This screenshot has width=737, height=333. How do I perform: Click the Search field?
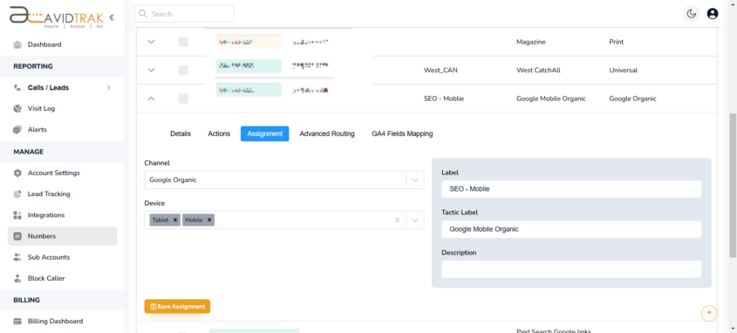pyautogui.click(x=184, y=14)
